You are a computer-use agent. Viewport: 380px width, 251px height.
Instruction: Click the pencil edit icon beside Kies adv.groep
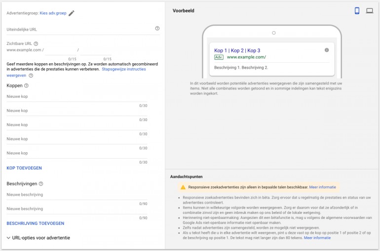(72, 13)
